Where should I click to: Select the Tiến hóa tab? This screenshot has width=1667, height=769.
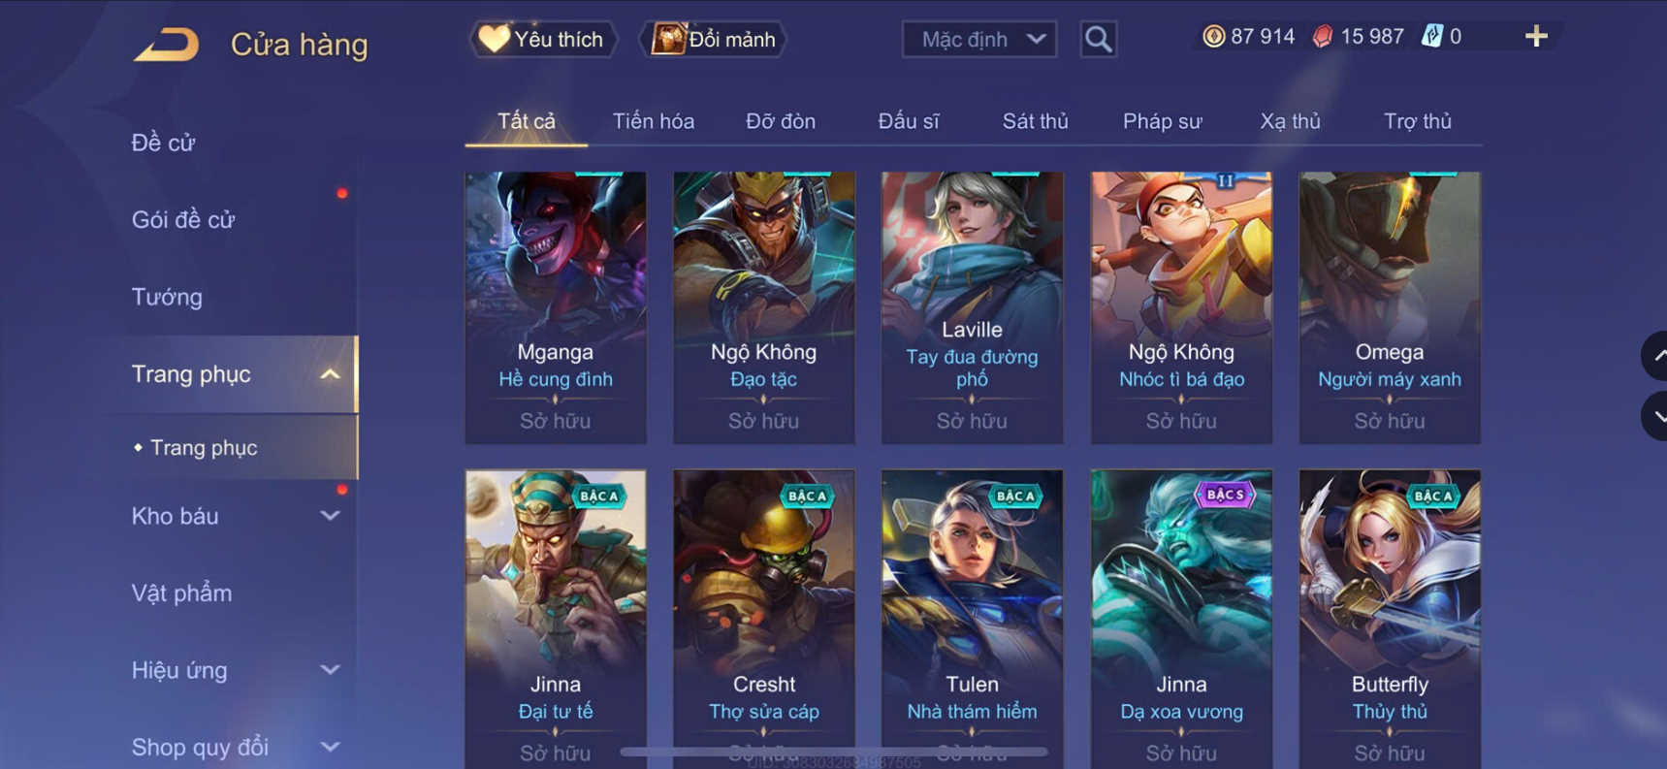point(653,121)
